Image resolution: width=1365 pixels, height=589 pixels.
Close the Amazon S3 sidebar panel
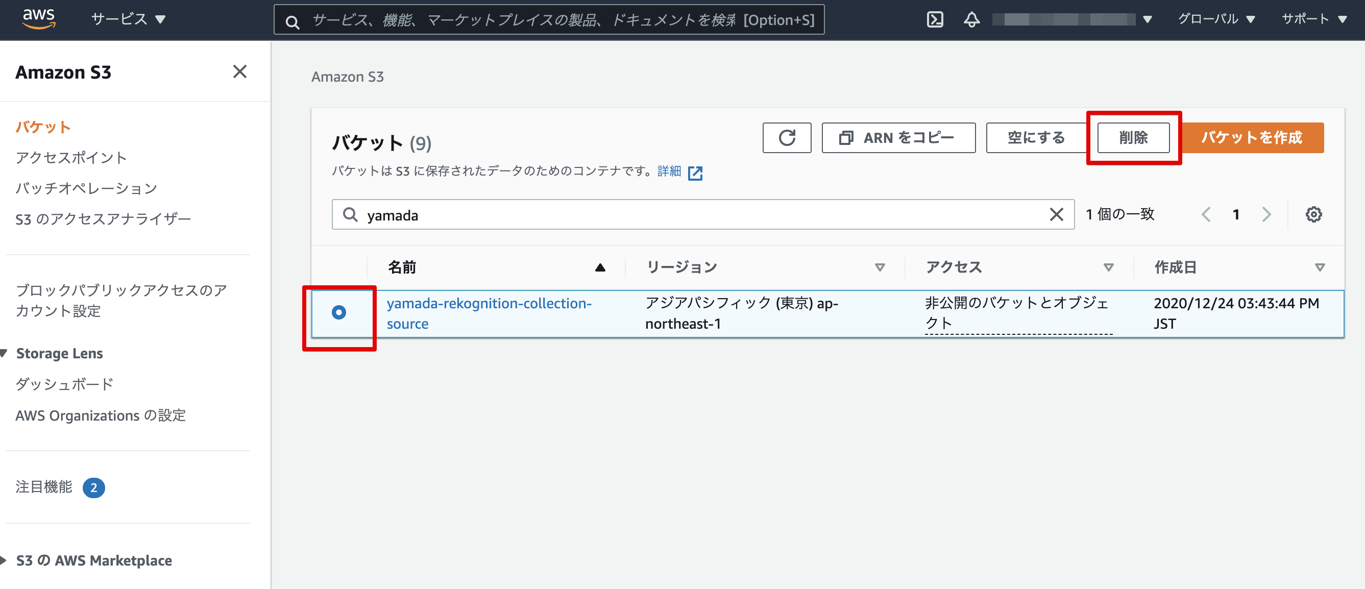click(x=239, y=71)
